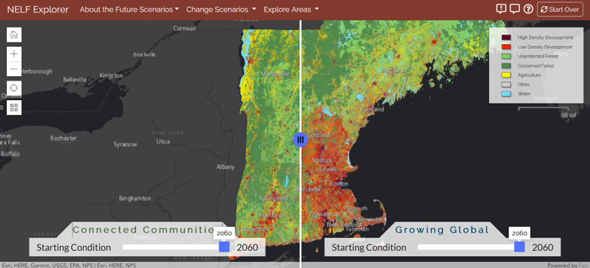Zoom out with the minus button
Viewport: 590px width, 268px height.
pos(14,69)
